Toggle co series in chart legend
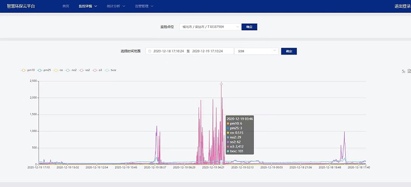The width and height of the screenshot is (411, 187). point(58,70)
